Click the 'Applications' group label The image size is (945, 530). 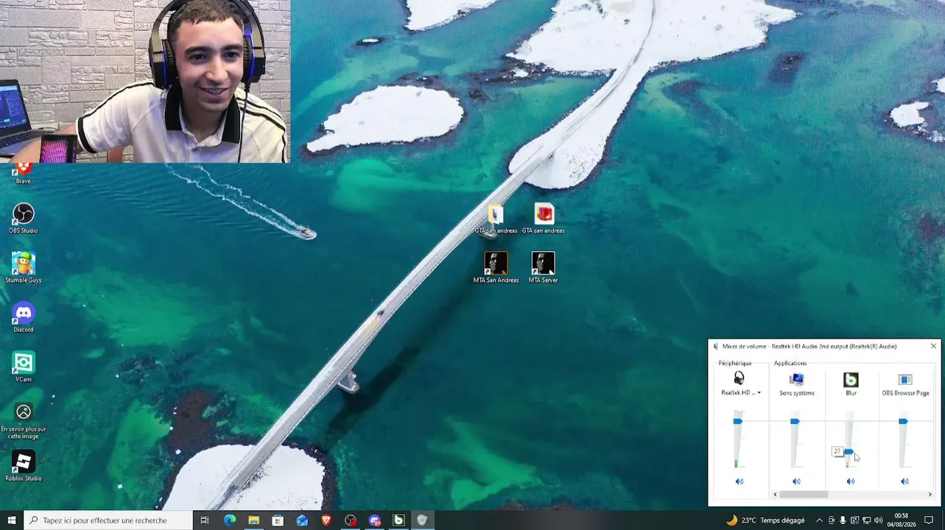point(790,363)
